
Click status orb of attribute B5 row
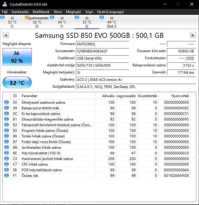click(x=7, y=130)
